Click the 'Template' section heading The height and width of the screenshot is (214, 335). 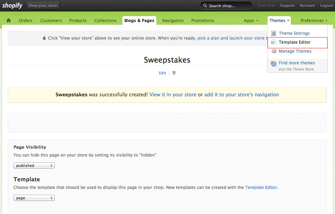pyautogui.click(x=27, y=179)
